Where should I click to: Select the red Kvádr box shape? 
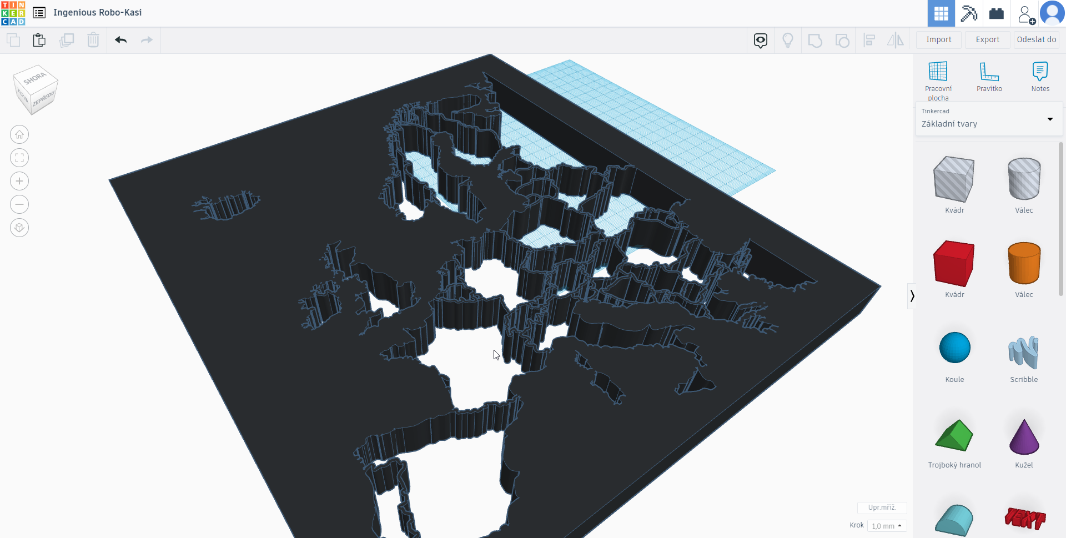pos(954,264)
